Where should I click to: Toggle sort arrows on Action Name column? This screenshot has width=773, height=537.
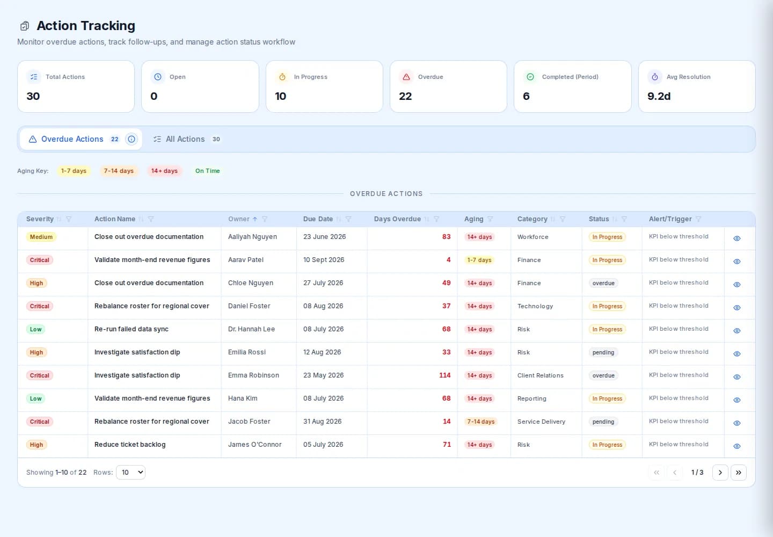coord(141,219)
